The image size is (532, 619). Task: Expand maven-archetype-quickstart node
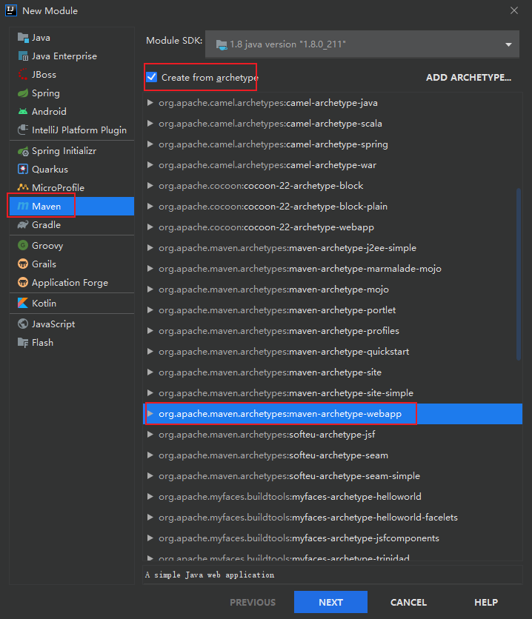point(150,352)
